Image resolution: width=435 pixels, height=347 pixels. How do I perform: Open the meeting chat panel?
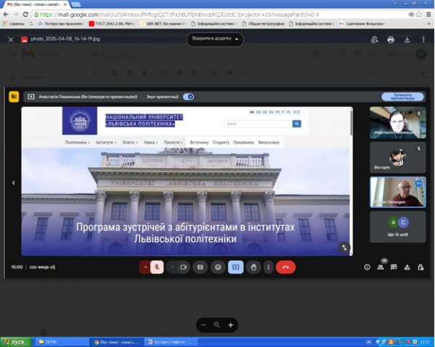pos(394,267)
